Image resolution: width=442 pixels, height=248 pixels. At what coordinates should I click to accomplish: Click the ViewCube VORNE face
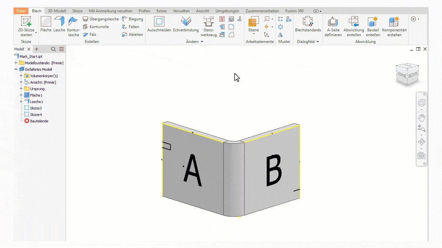[x=402, y=75]
